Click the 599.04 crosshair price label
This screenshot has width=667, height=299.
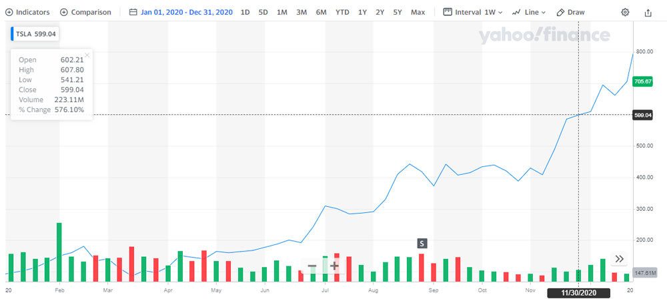[642, 115]
